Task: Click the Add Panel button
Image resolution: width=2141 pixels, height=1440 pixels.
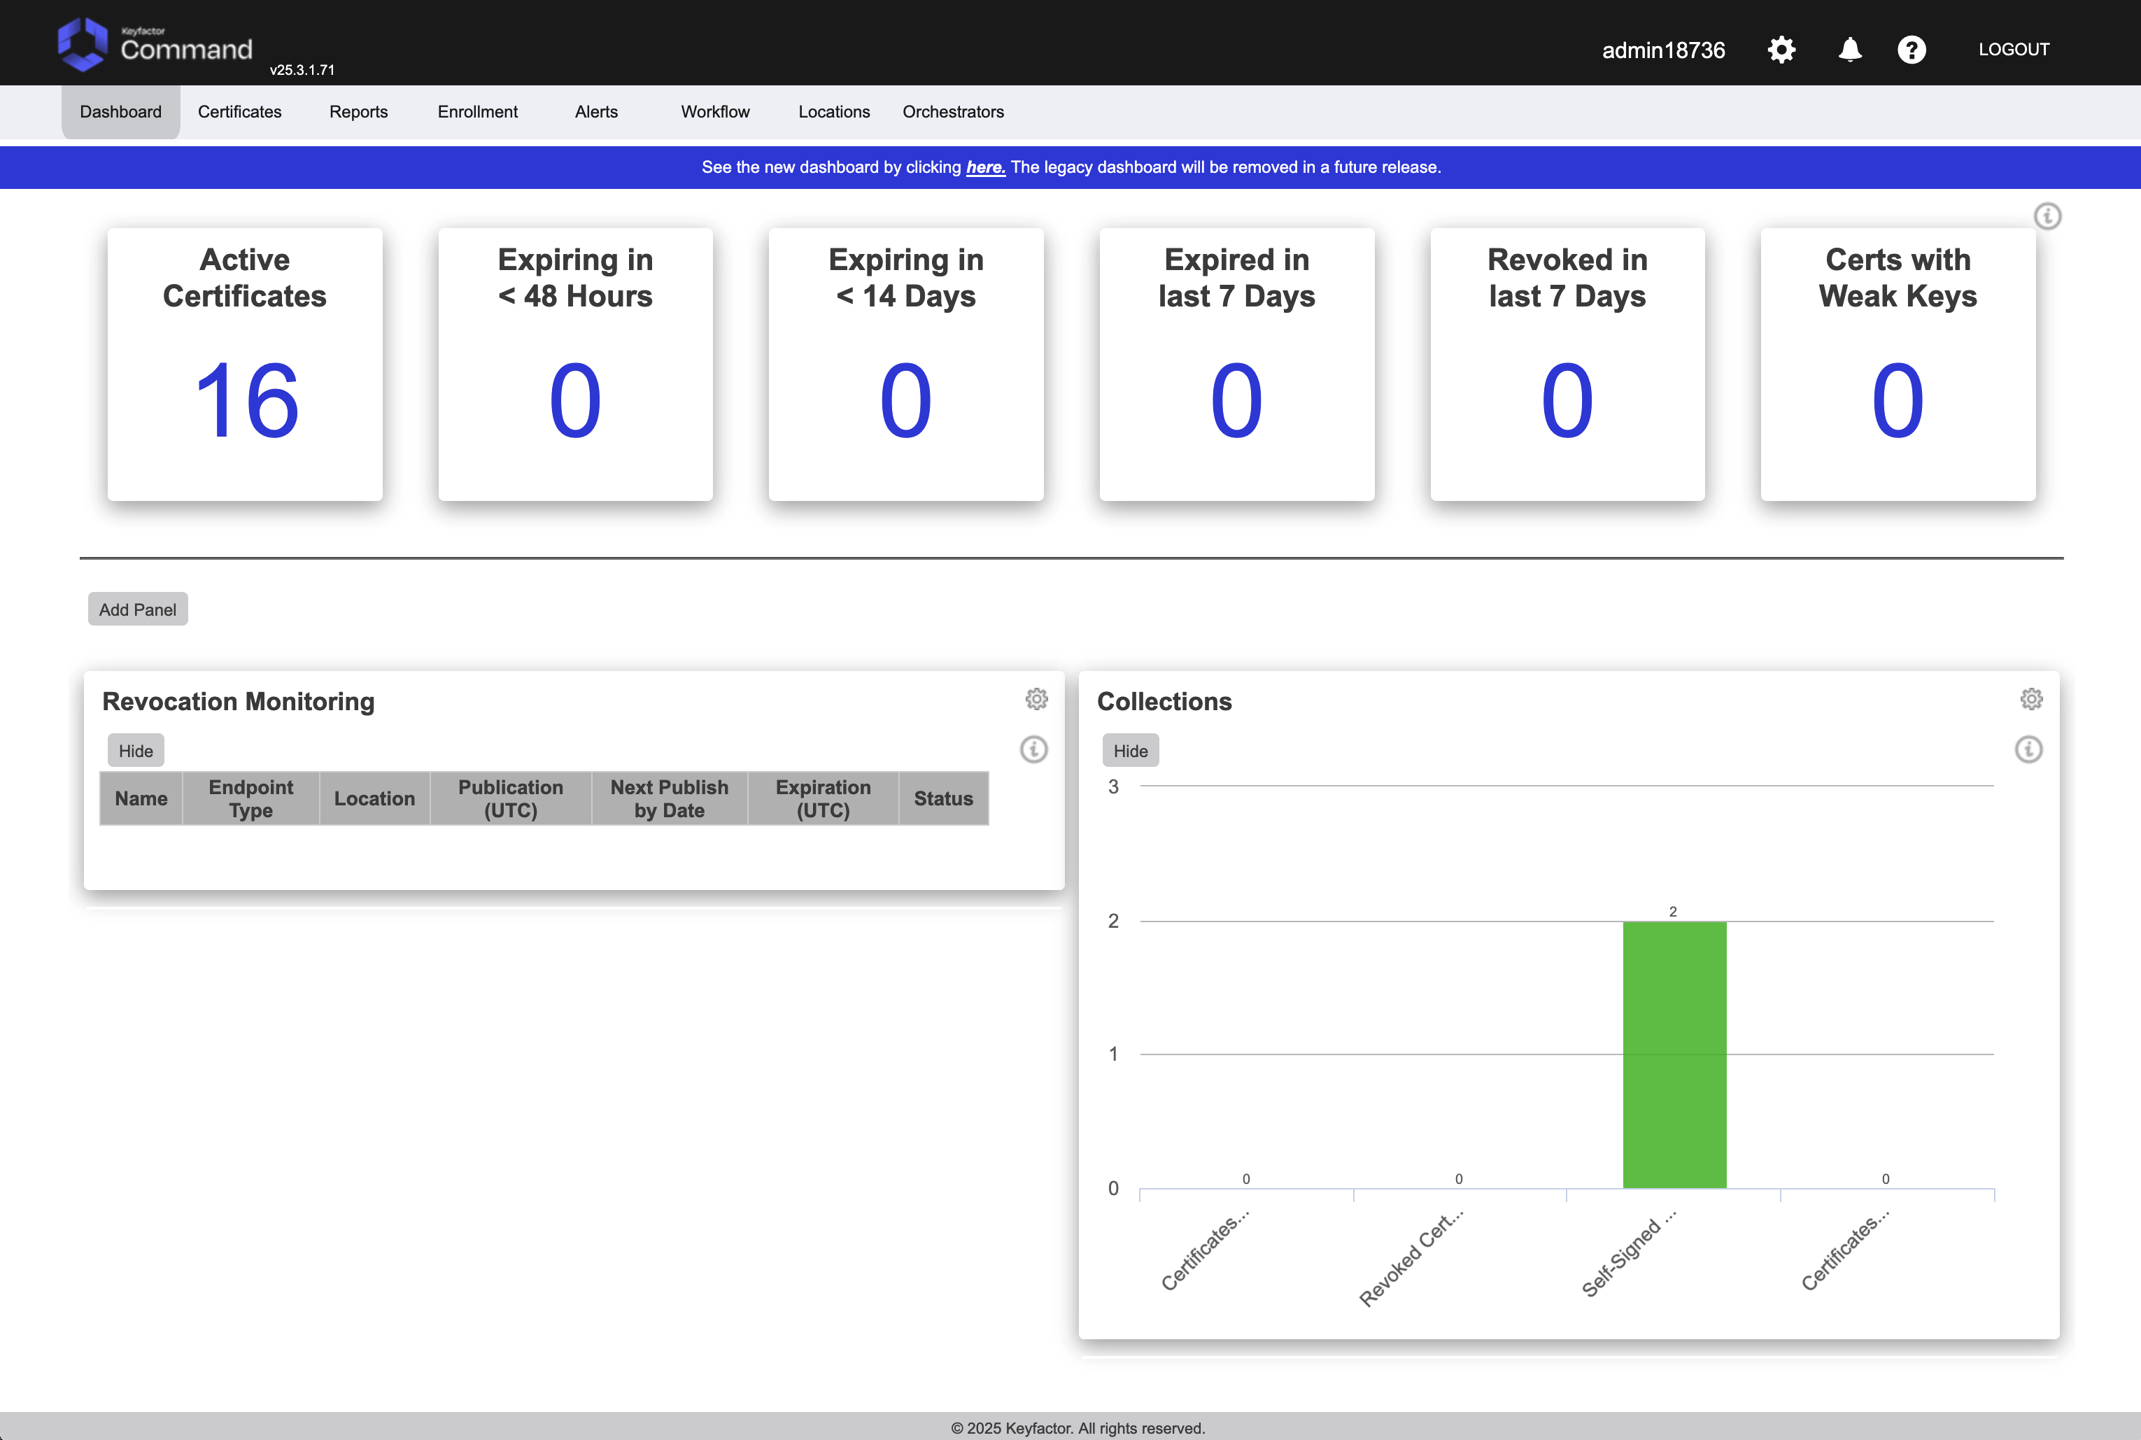Action: pos(138,610)
